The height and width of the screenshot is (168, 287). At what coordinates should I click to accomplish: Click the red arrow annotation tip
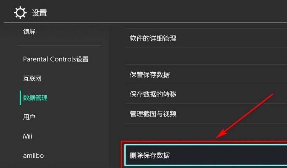tap(218, 137)
